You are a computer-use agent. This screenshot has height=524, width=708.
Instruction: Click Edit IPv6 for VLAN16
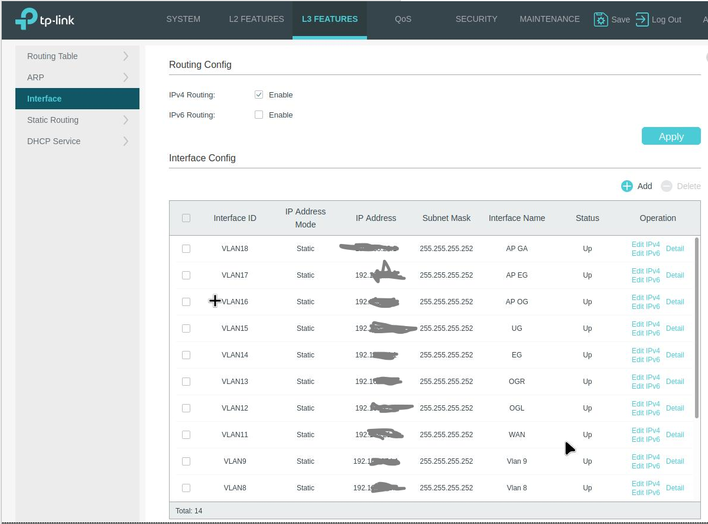(x=646, y=307)
